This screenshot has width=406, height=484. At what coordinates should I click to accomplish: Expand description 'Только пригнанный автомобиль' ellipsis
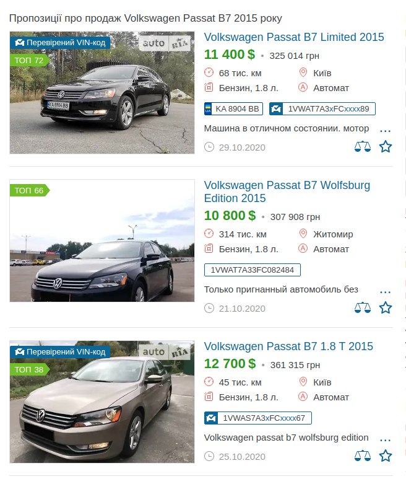click(386, 292)
